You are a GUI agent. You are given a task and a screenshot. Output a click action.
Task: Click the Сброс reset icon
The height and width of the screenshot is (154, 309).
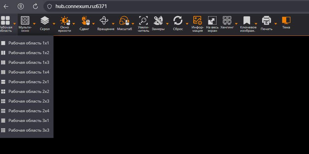click(178, 20)
